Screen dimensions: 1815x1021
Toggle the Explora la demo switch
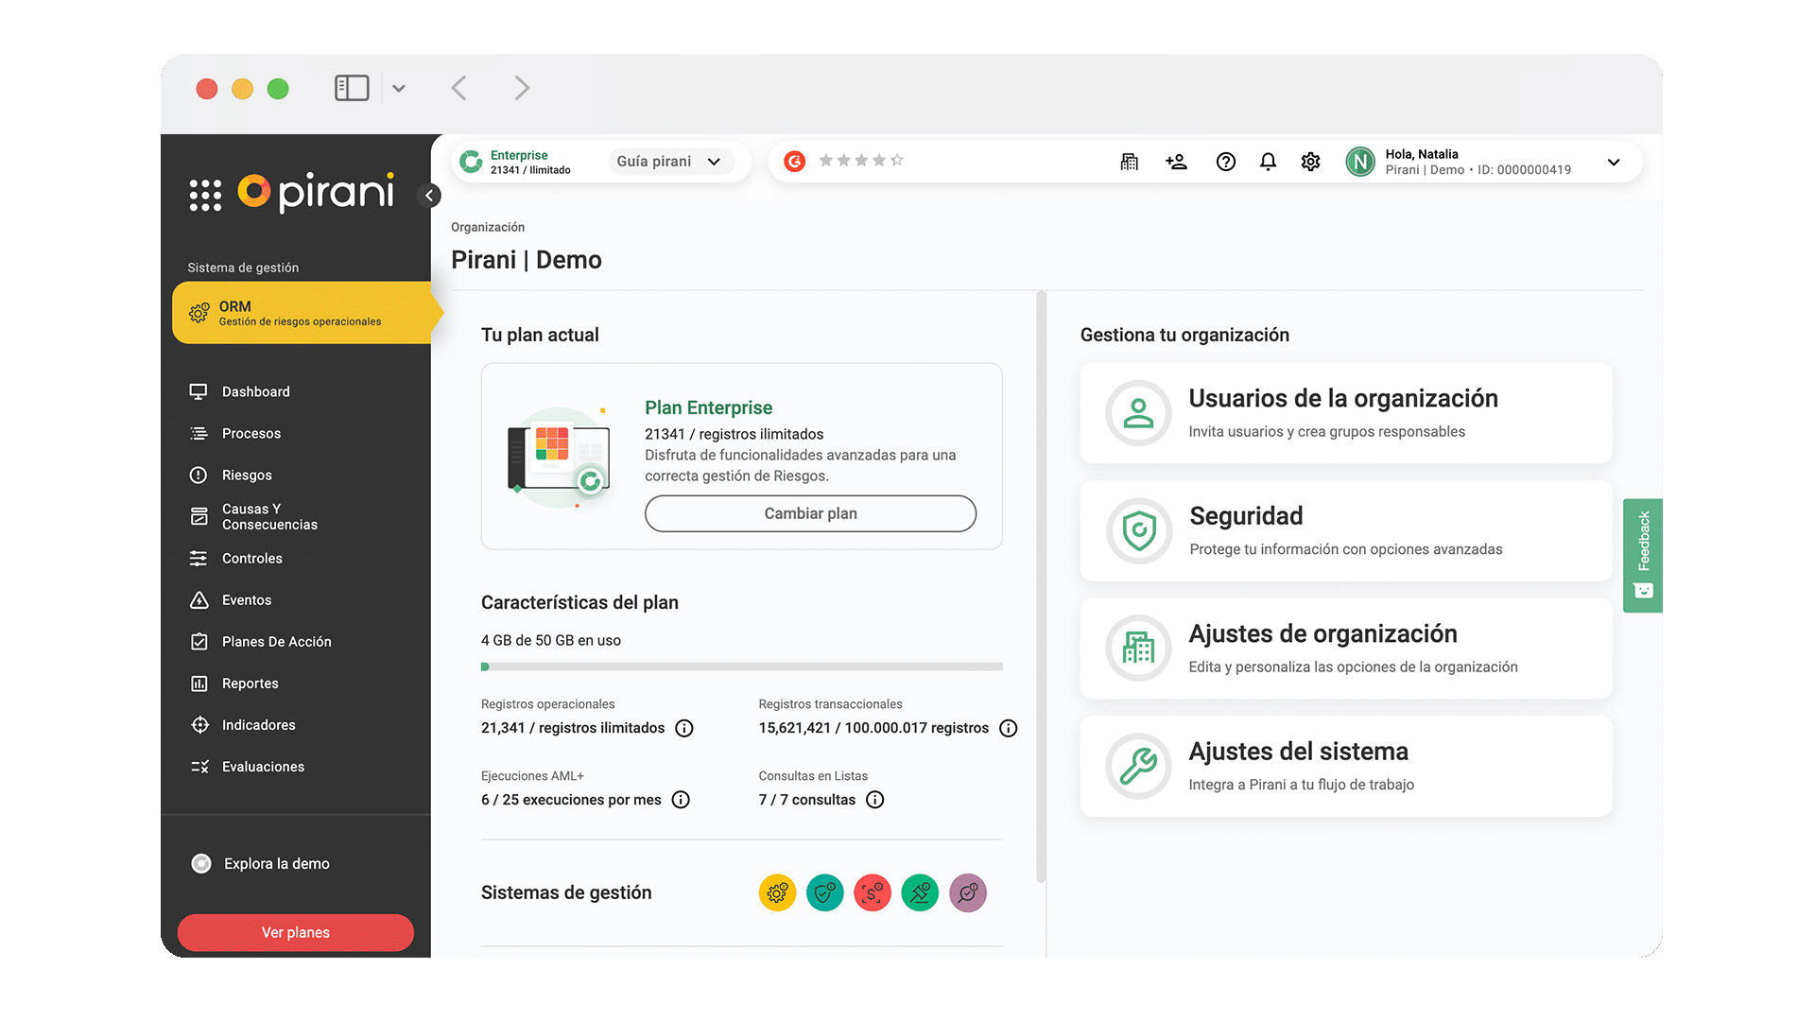(201, 863)
